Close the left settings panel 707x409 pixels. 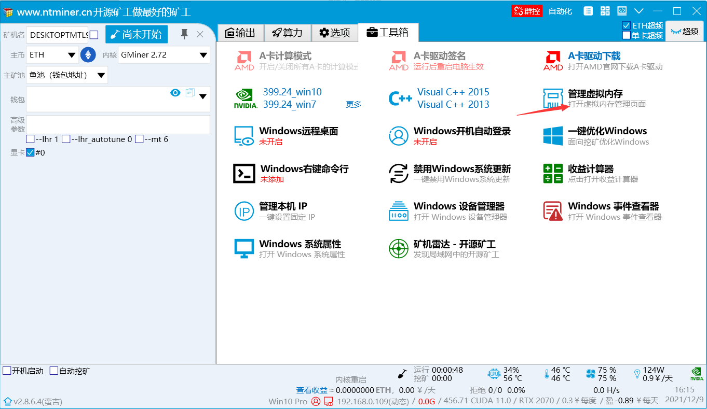(x=200, y=34)
